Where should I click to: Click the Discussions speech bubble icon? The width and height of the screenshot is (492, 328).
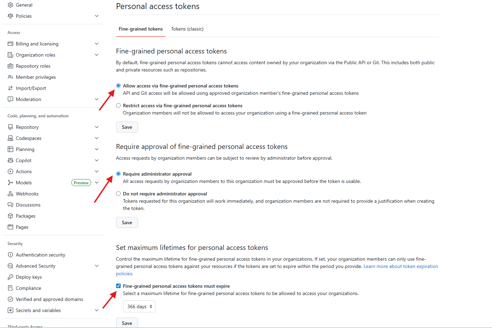[x=10, y=205]
